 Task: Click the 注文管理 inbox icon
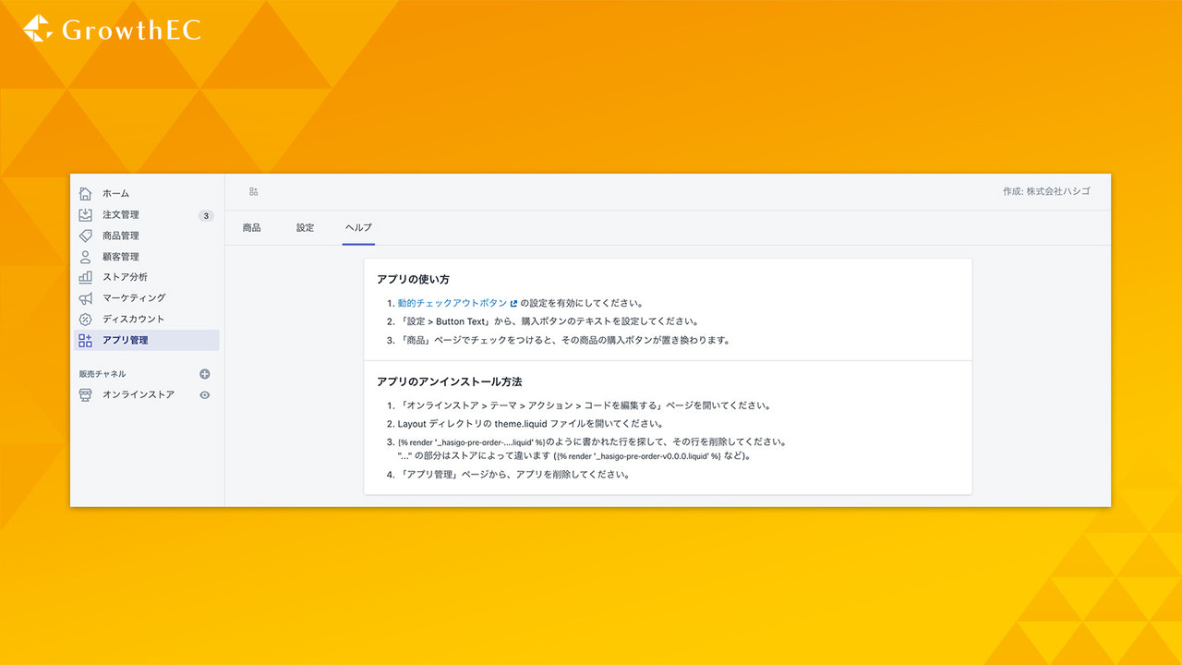pos(85,214)
